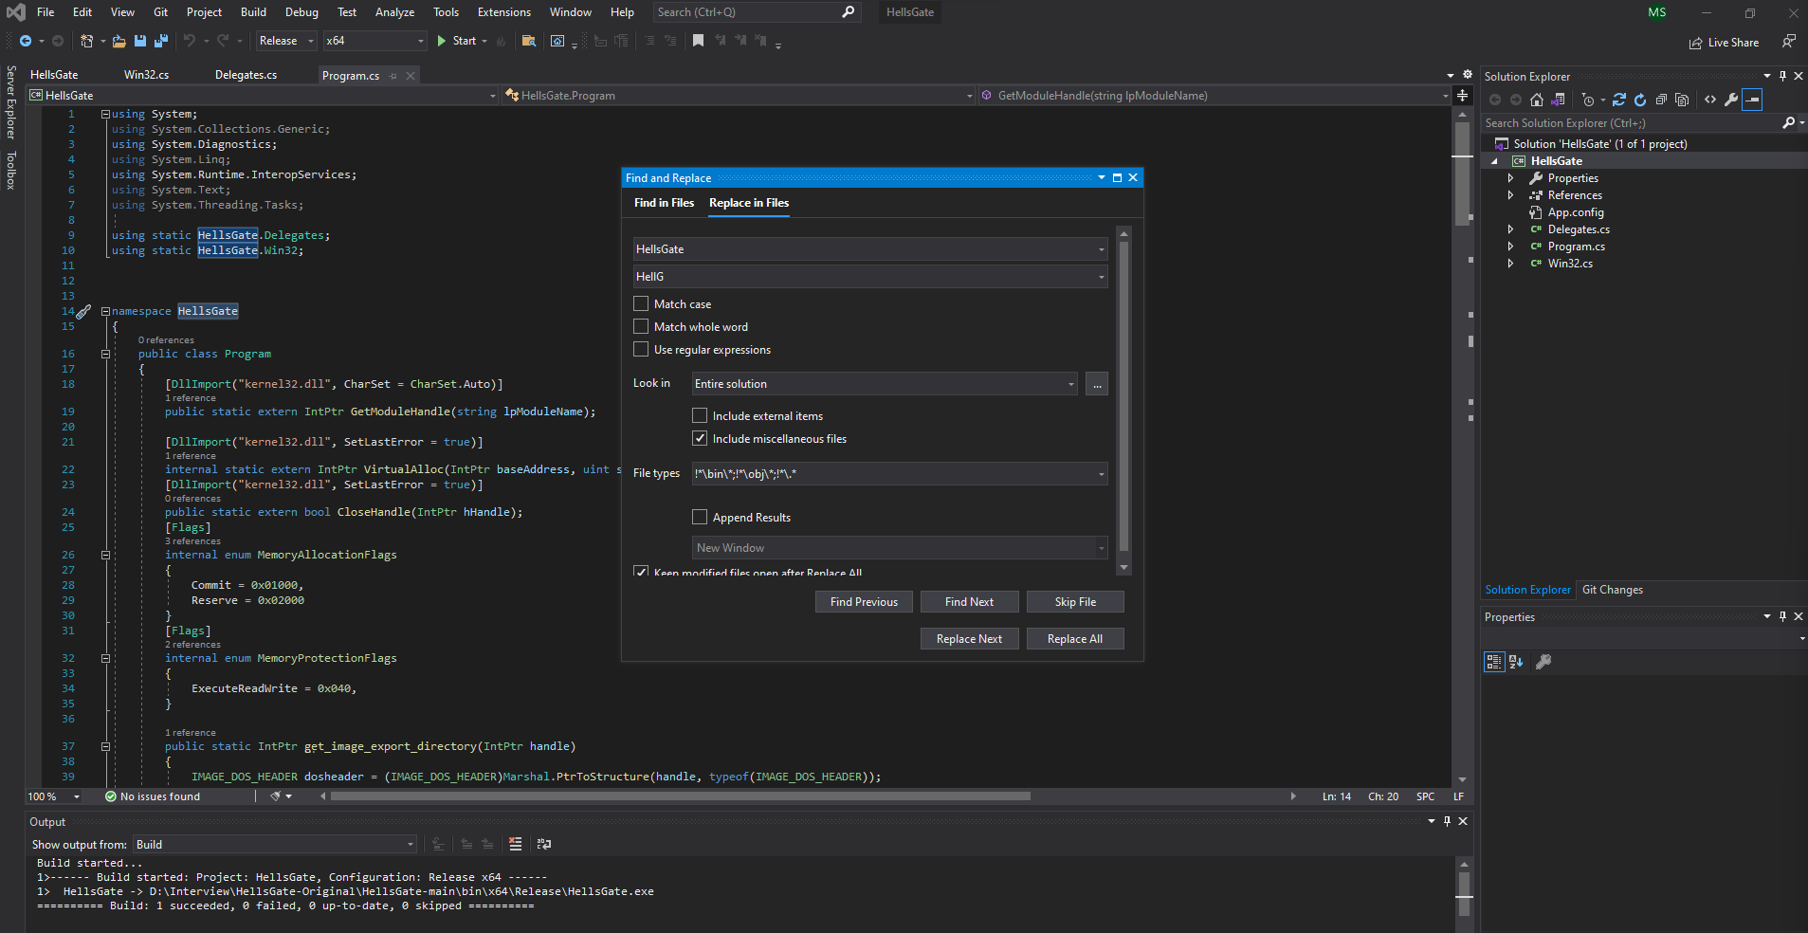
Task: Click the Pending Changes Filter clock icon
Action: point(1589,100)
